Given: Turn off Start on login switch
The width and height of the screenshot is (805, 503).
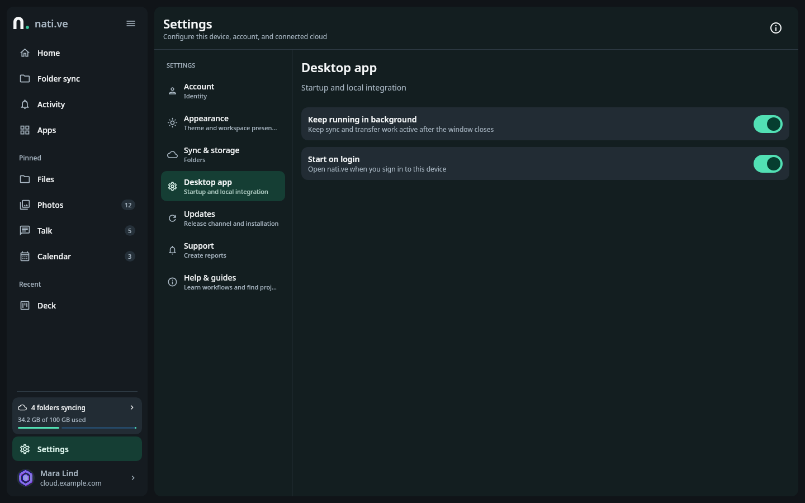Looking at the screenshot, I should tap(768, 164).
